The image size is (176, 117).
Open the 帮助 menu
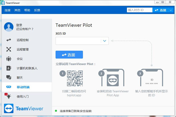coord(27,10)
